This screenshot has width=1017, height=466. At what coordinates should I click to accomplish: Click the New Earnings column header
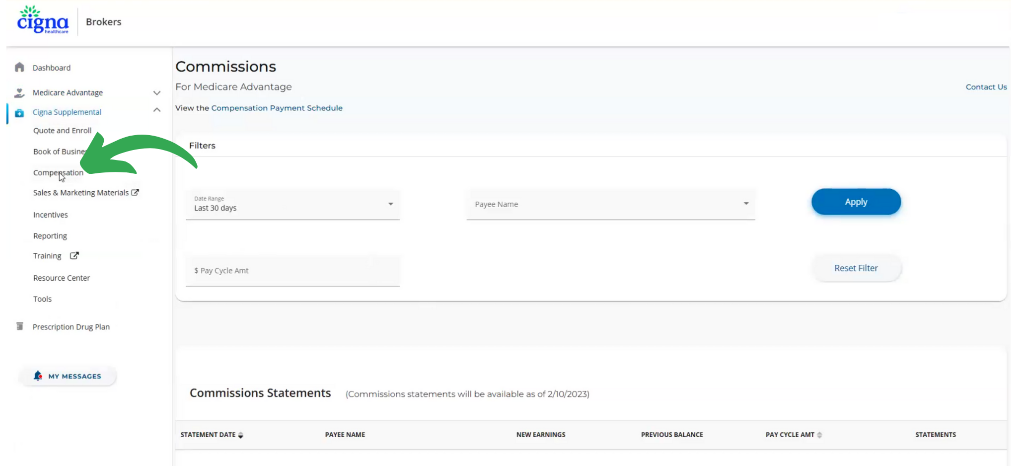(541, 435)
